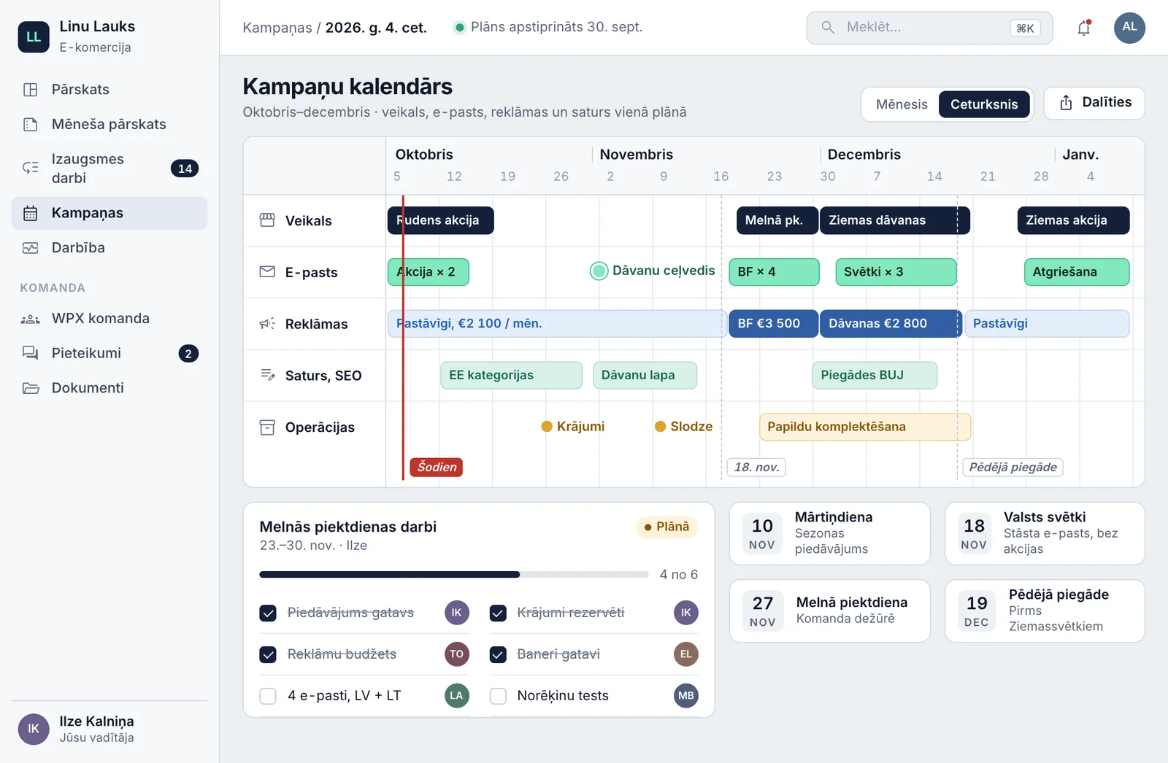1168x763 pixels.
Task: Click the Saturs, SEO edit icon
Action: [268, 375]
